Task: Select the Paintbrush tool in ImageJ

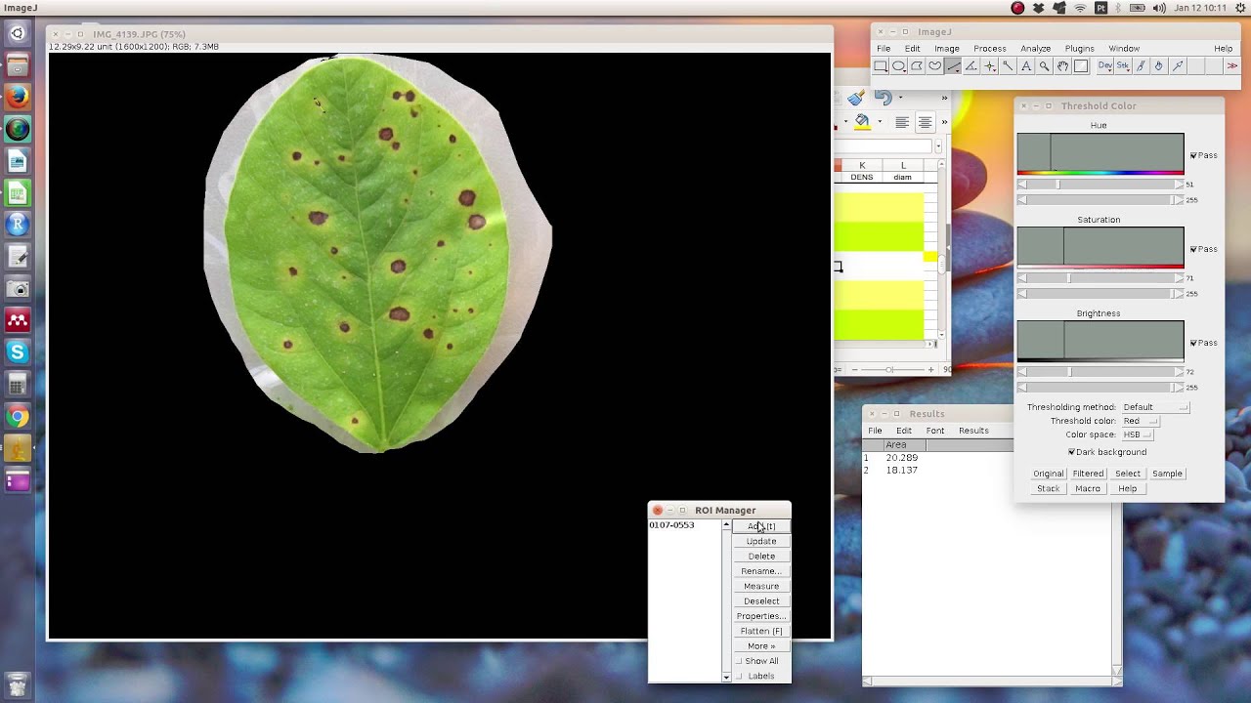Action: tap(1141, 66)
